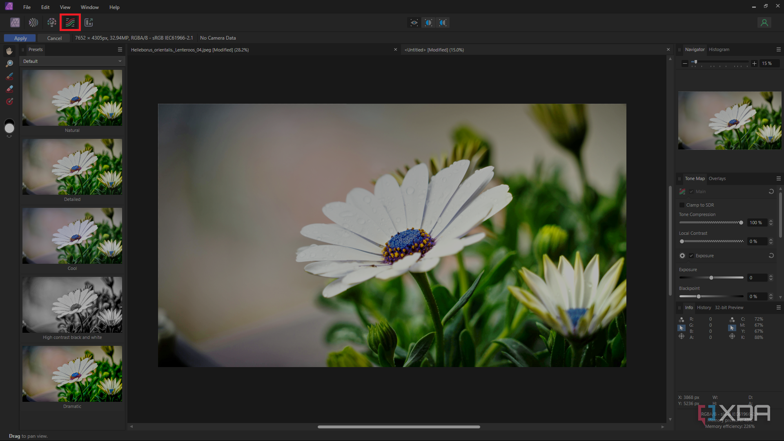The width and height of the screenshot is (784, 441).
Task: Switch to the Histogram tab
Action: pyautogui.click(x=719, y=49)
